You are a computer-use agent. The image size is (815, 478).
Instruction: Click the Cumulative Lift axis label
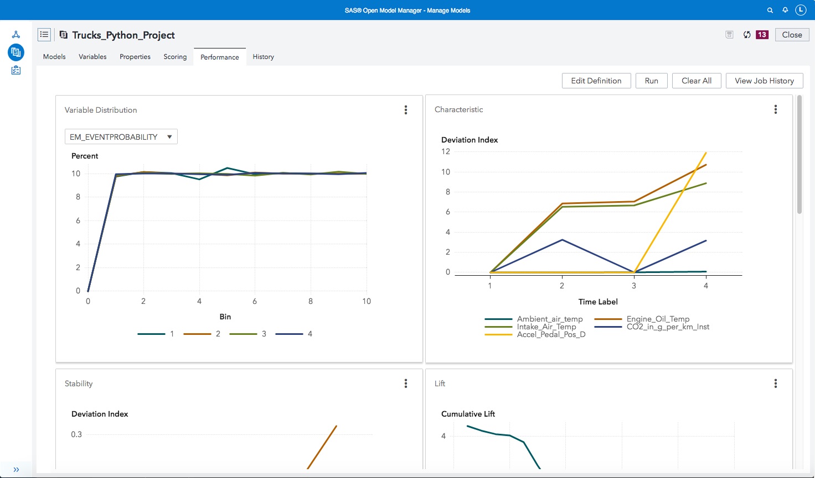point(468,414)
